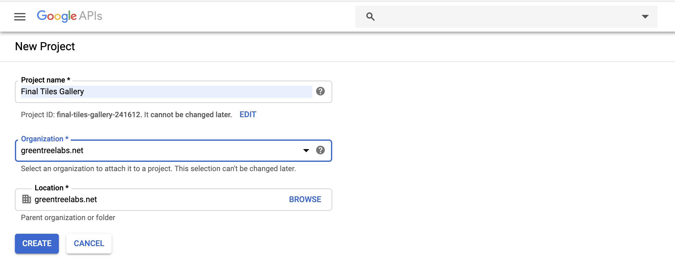Viewport: 675px width, 279px height.
Task: Cancel the new project form
Action: pyautogui.click(x=89, y=244)
